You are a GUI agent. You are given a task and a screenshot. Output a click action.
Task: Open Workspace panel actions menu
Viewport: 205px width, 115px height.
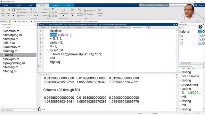[x=203, y=24]
